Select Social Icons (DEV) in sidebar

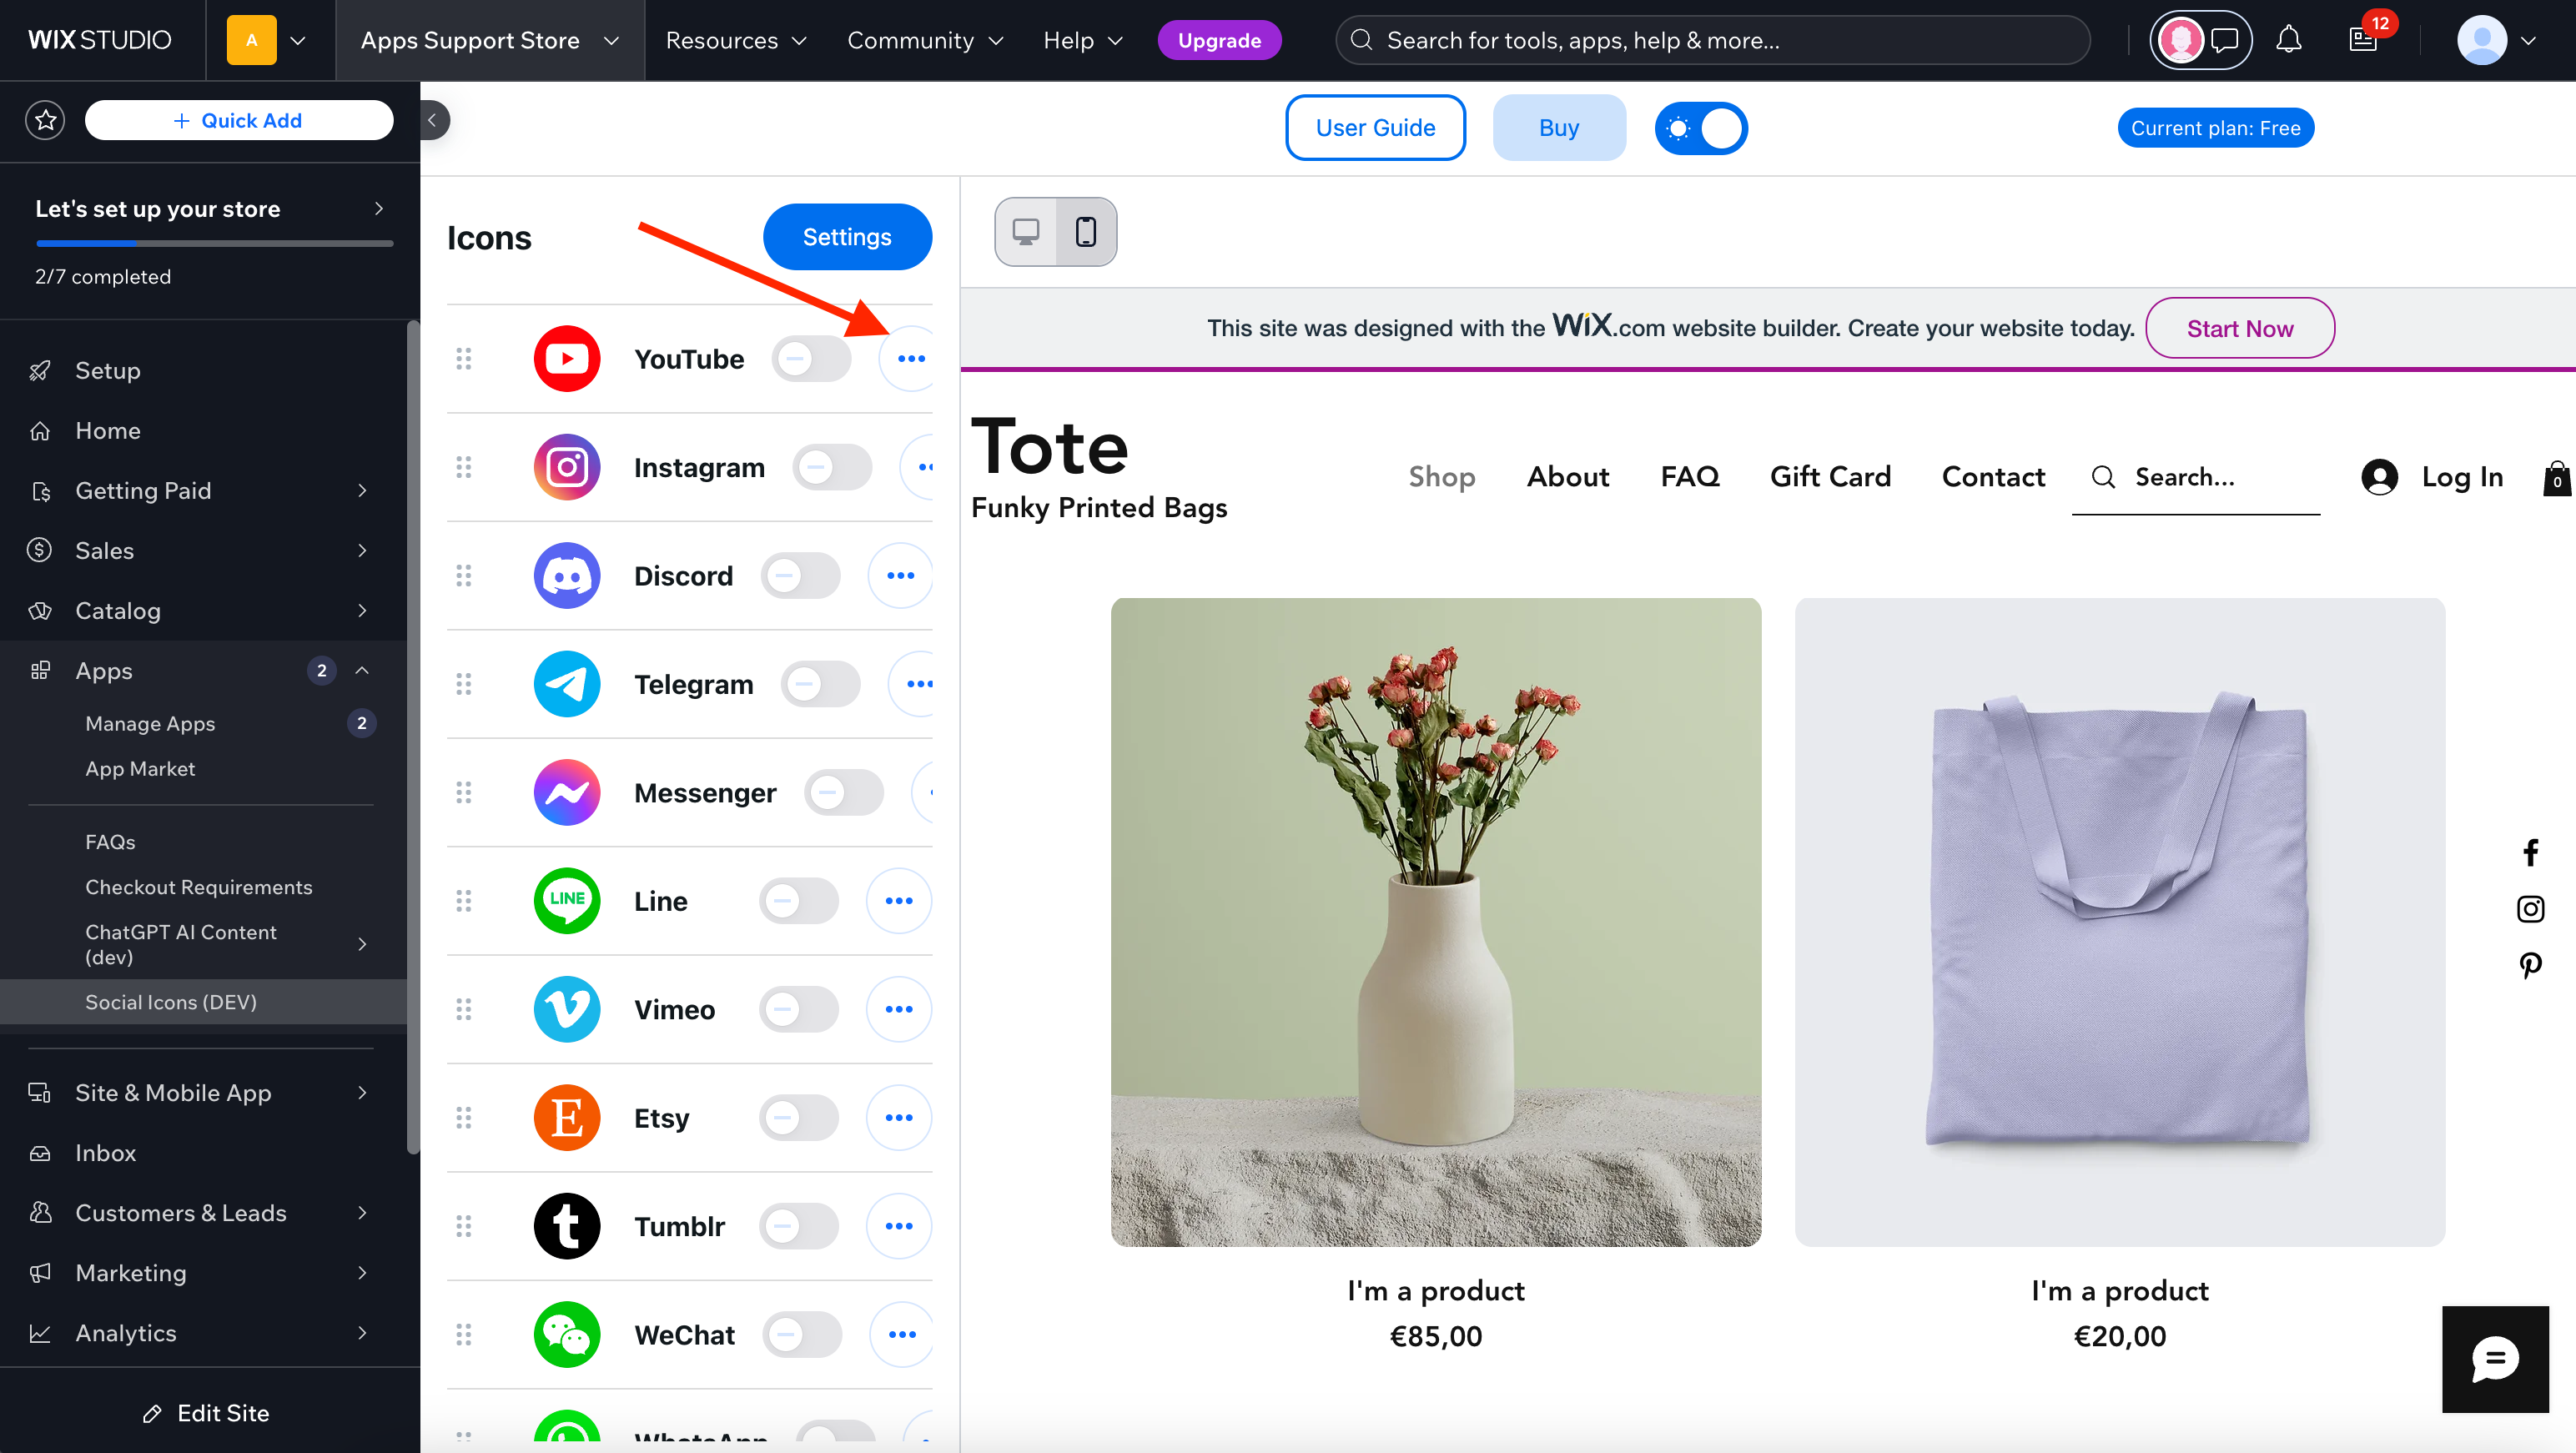coord(203,1002)
